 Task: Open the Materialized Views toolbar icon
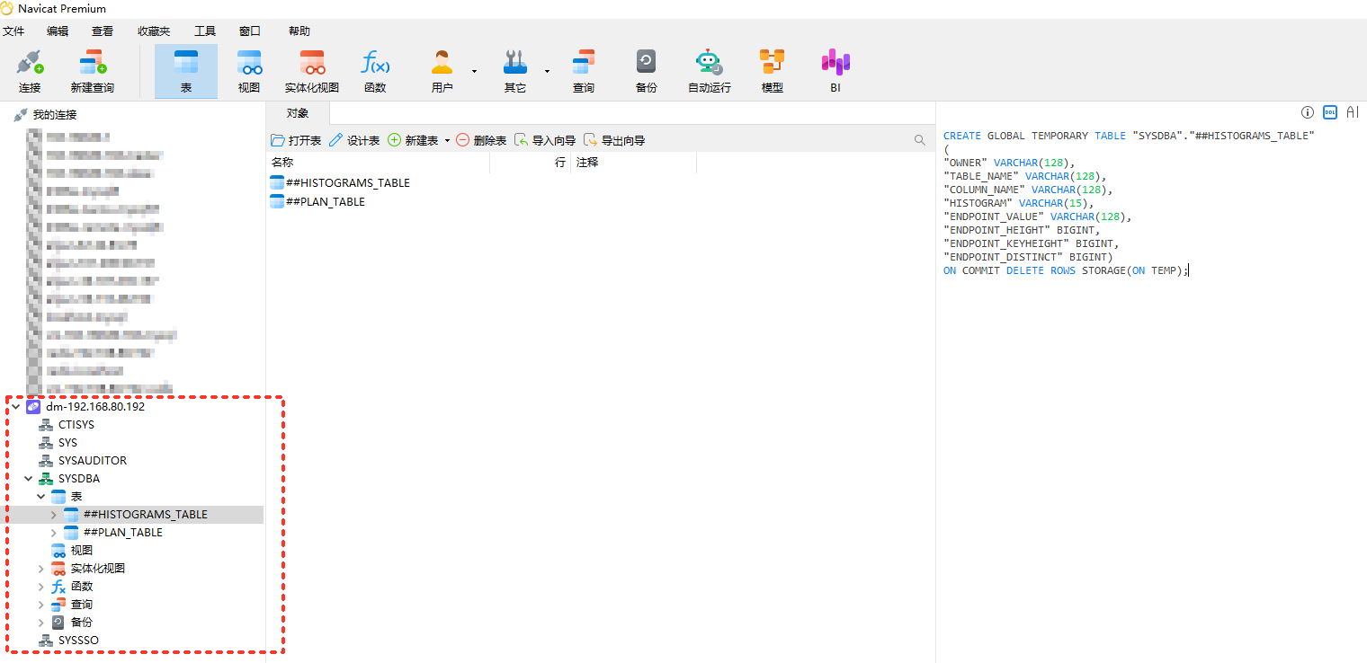point(312,63)
